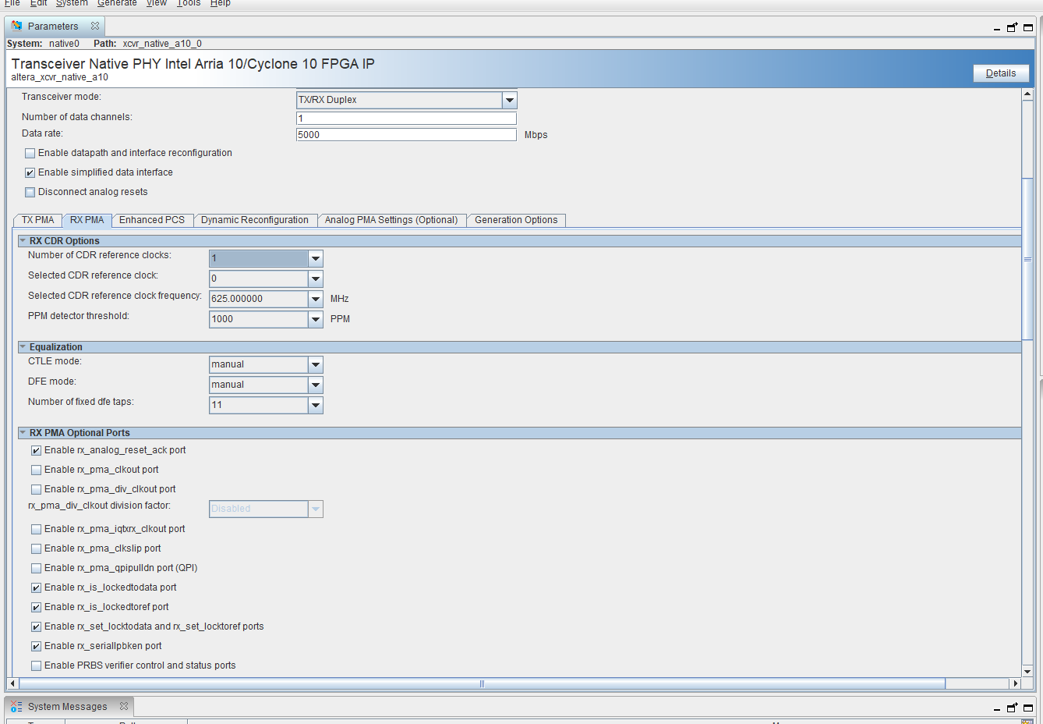1043x724 pixels.
Task: Click the horizontal scrollbar thumb
Action: (482, 683)
